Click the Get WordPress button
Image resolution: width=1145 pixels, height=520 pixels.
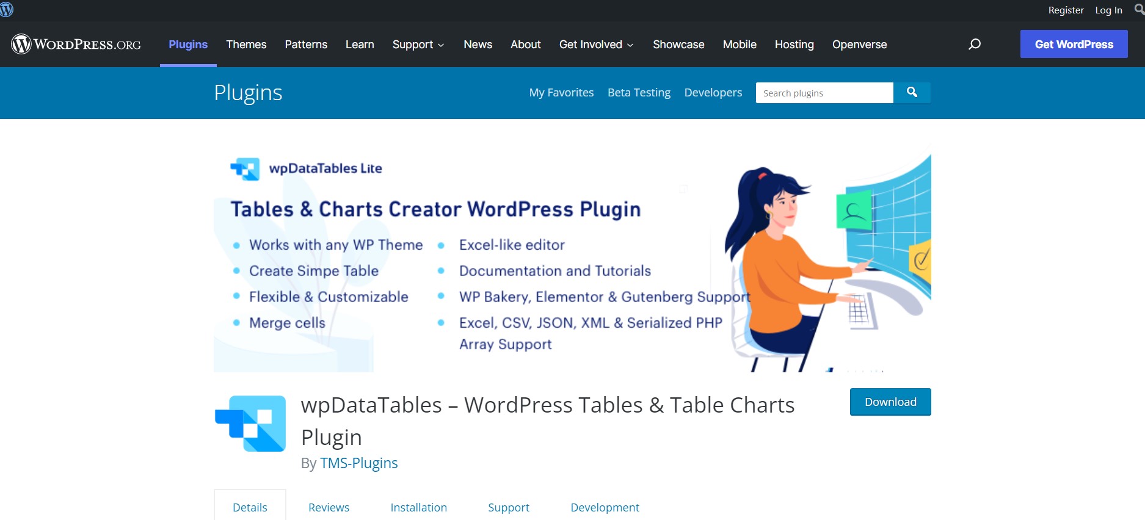pos(1074,45)
